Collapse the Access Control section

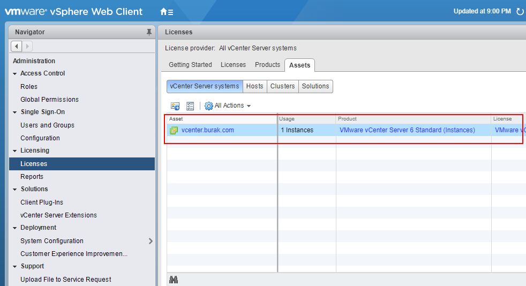click(15, 74)
